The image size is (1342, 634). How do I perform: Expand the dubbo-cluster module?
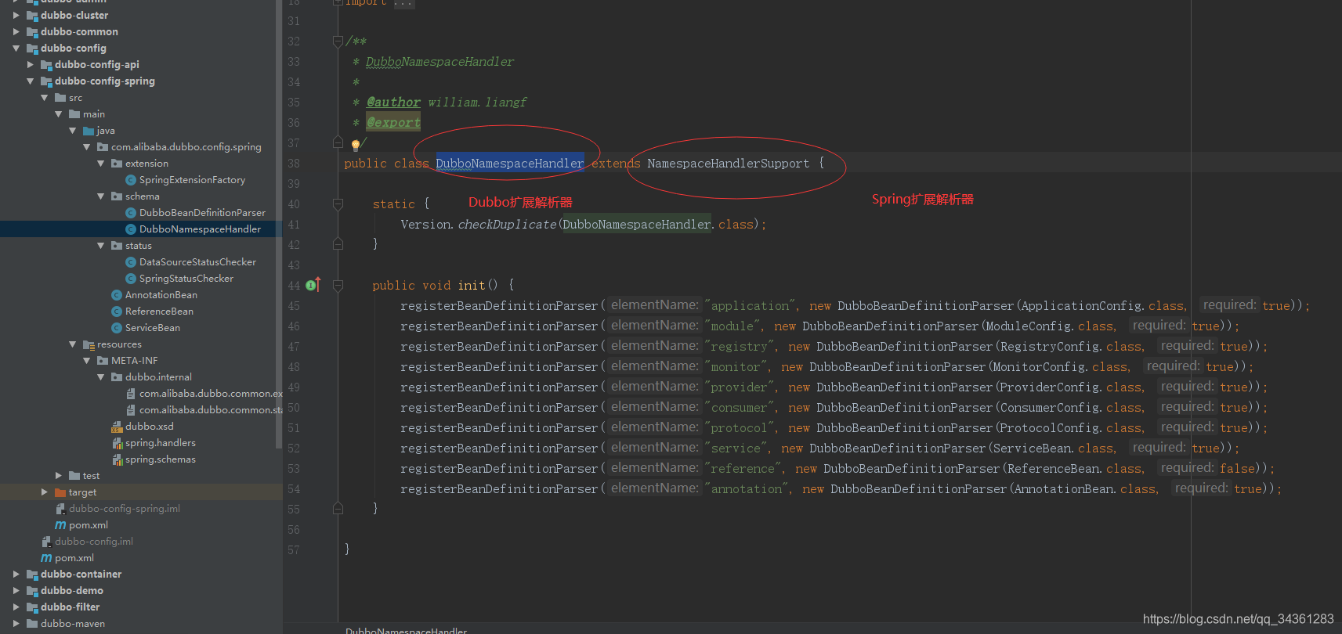tap(16, 15)
